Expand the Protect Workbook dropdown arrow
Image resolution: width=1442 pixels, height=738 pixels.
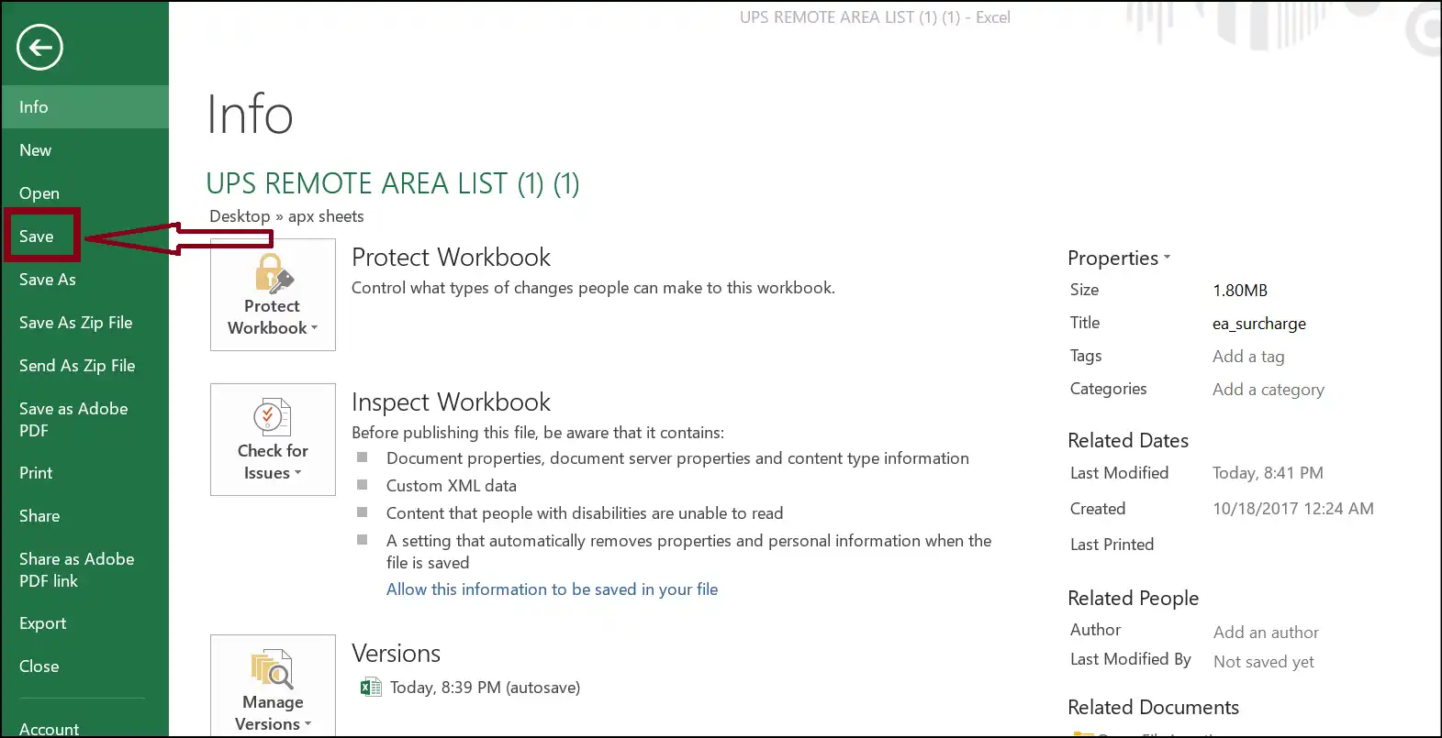tap(314, 328)
